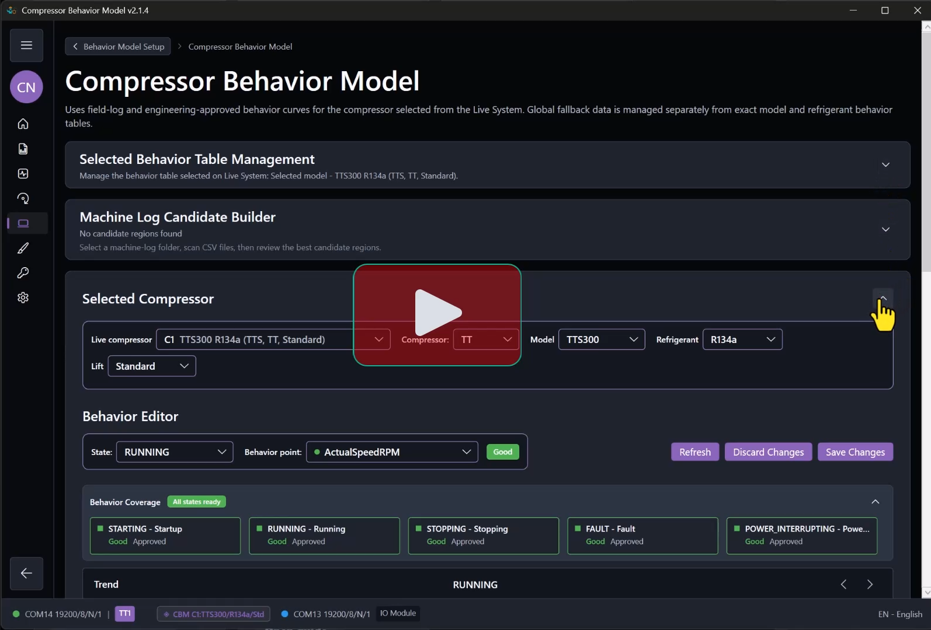Go to previous trend with left chevron
This screenshot has height=630, width=931.
843,584
